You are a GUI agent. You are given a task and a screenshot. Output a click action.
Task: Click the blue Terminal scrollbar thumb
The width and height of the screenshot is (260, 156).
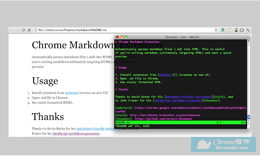point(249,117)
